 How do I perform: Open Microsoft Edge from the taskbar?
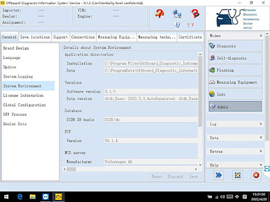[x=20, y=197]
